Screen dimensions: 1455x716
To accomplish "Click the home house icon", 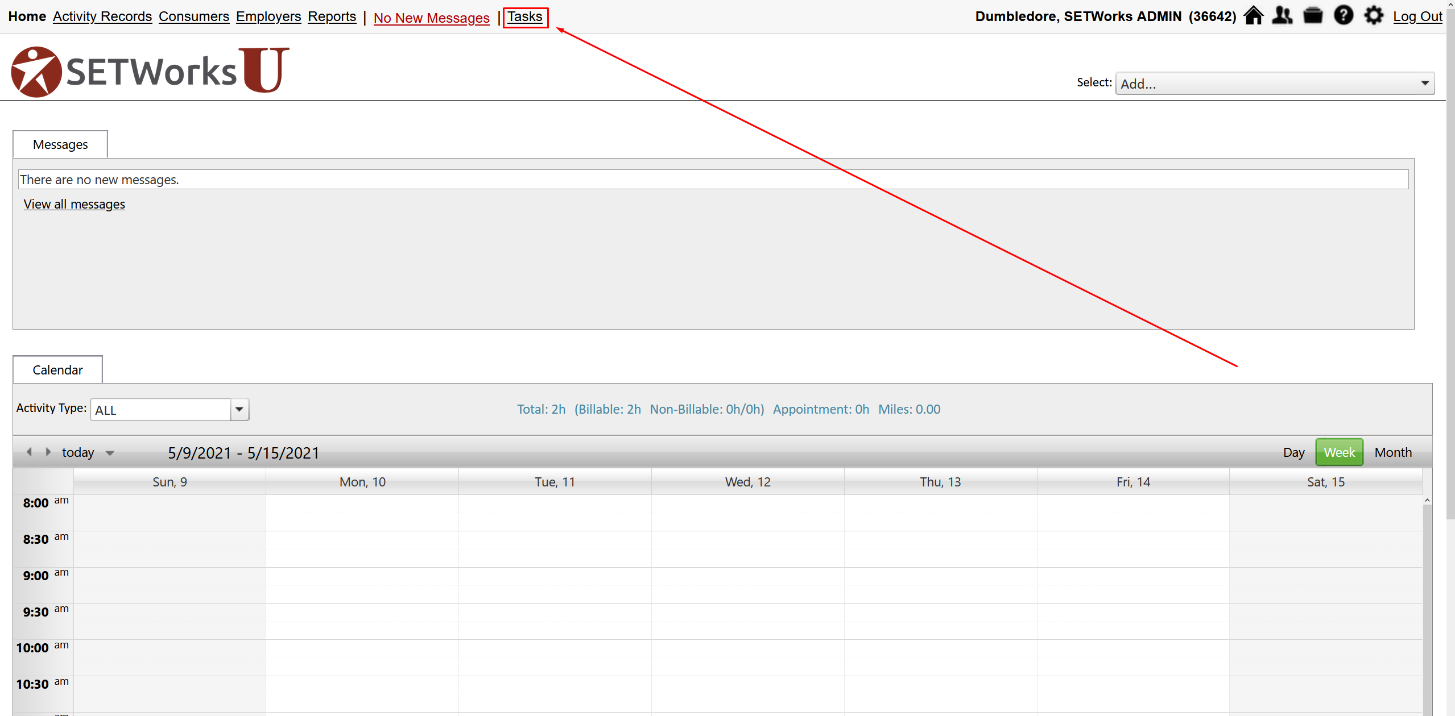I will point(1253,15).
